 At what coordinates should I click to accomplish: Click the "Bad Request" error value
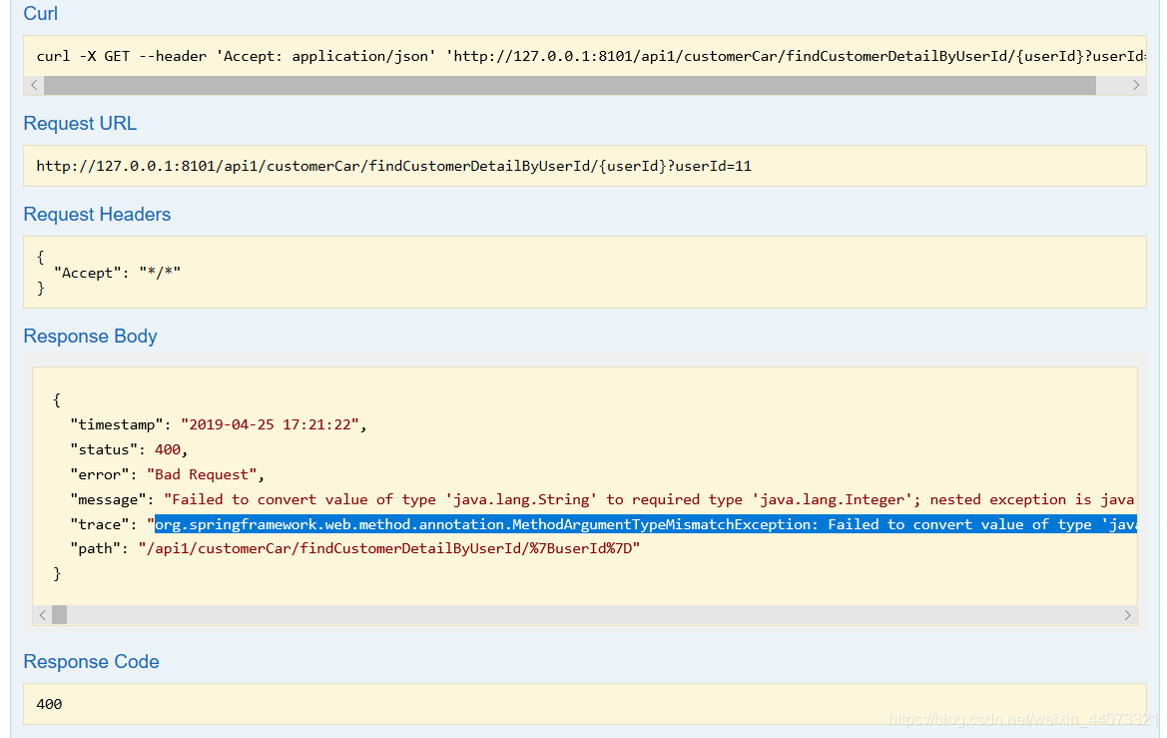[x=202, y=474]
